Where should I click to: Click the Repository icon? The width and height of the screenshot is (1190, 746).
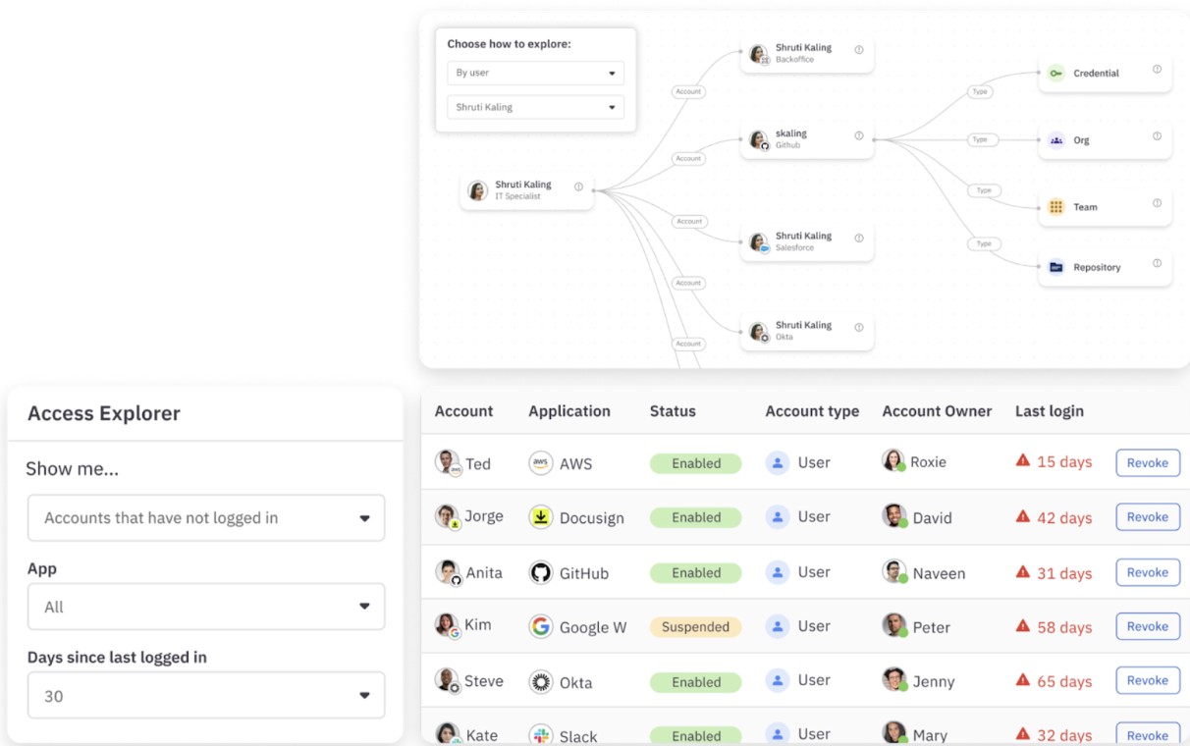pyautogui.click(x=1055, y=267)
